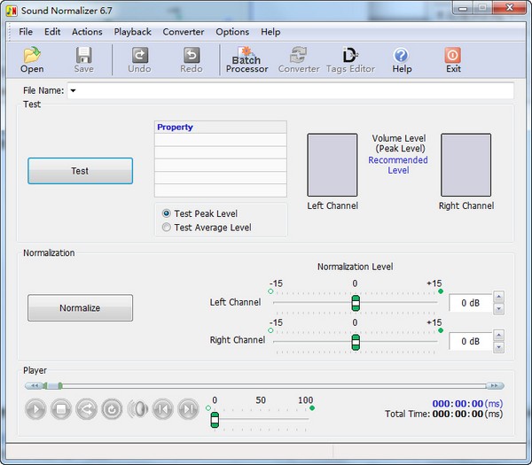Click the Redo toolbar icon
This screenshot has height=465, width=532.
pos(192,59)
